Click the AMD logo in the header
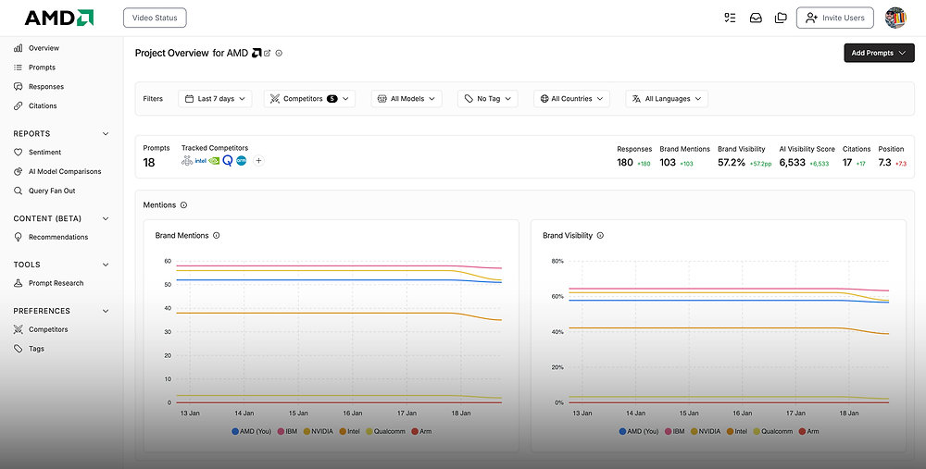This screenshot has height=469, width=926. [59, 18]
